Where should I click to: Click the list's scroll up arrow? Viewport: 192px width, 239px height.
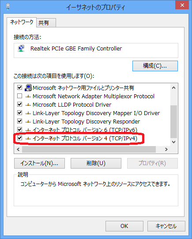173,88
